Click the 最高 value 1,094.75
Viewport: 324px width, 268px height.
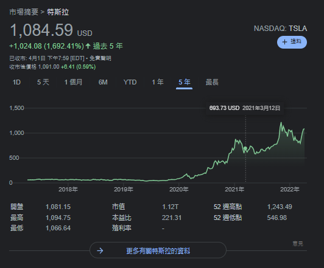pos(58,218)
